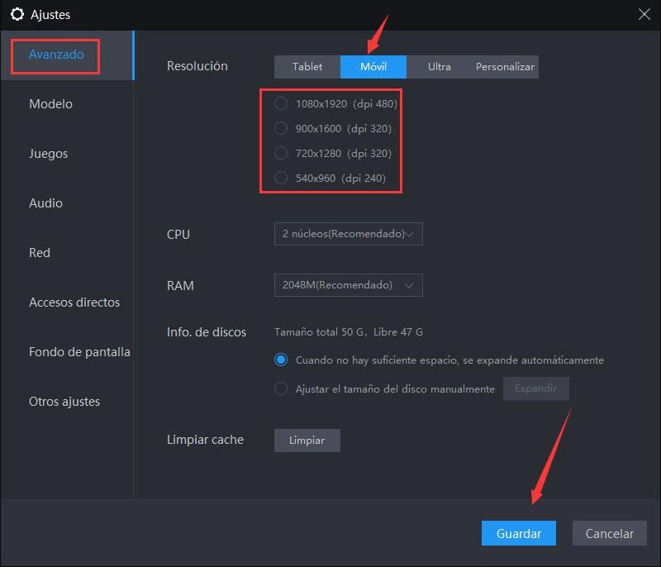Viewport: 661px width, 567px height.
Task: Open the Modelo settings section
Action: coord(50,104)
